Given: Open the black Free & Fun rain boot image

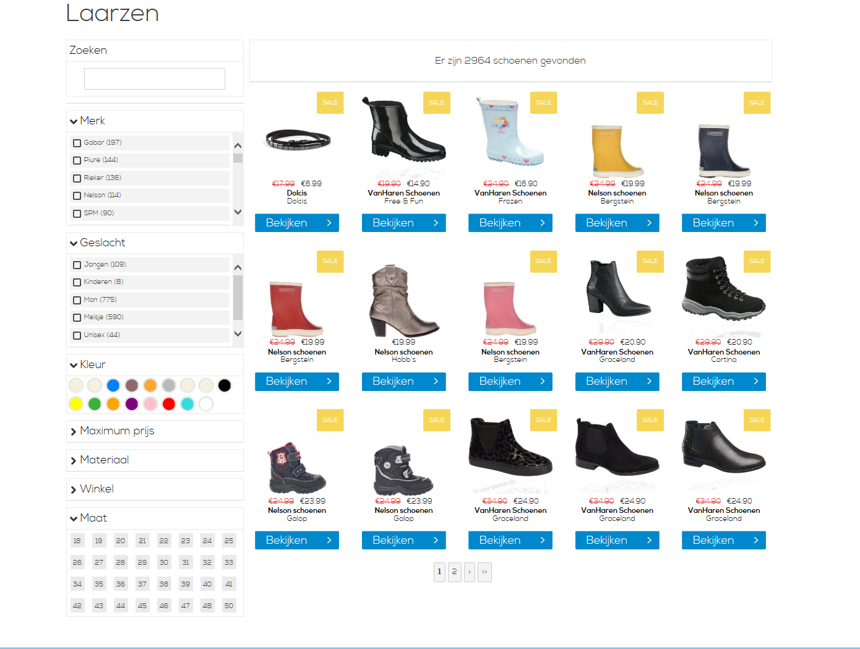Looking at the screenshot, I should pyautogui.click(x=403, y=130).
